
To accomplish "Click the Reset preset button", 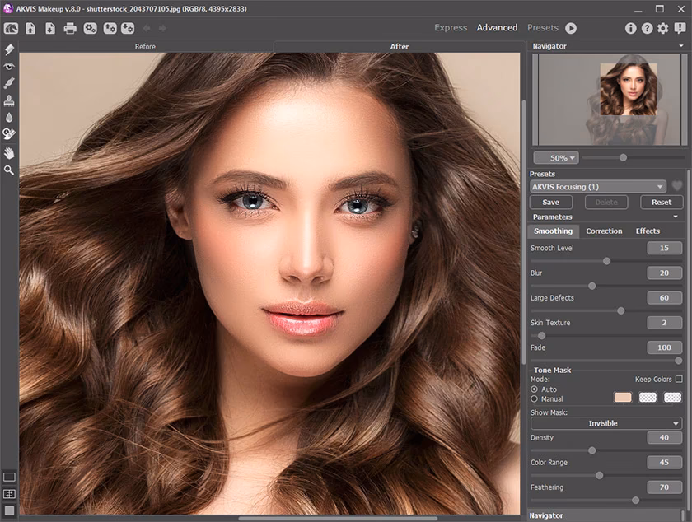I will click(x=661, y=202).
